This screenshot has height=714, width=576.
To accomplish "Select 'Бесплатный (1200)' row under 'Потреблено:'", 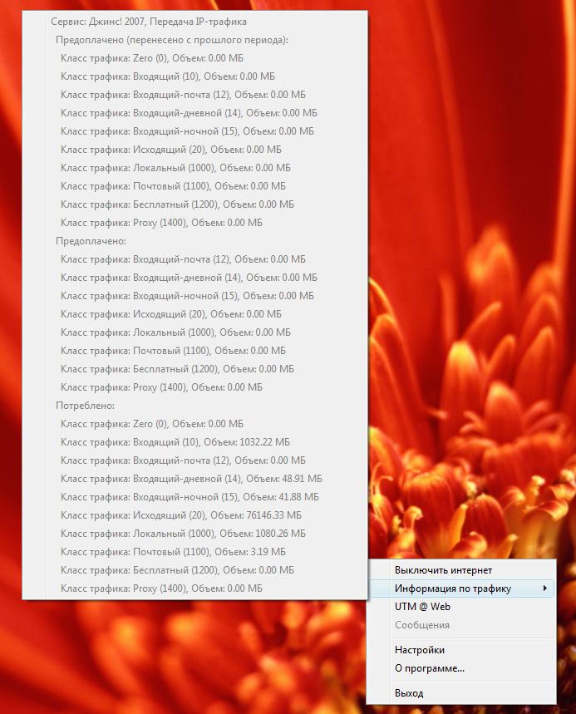I will (194, 570).
